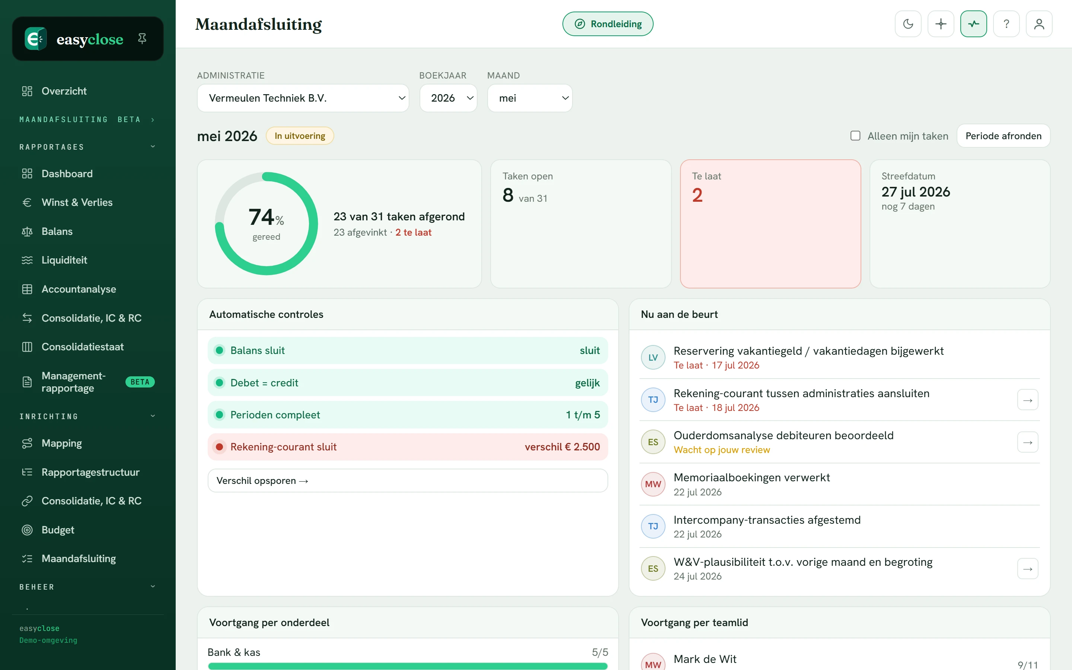Click the '2 te laat' red text
The image size is (1072, 670).
tap(413, 232)
